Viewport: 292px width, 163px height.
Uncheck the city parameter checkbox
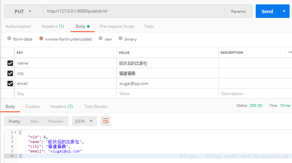[x=10, y=73]
